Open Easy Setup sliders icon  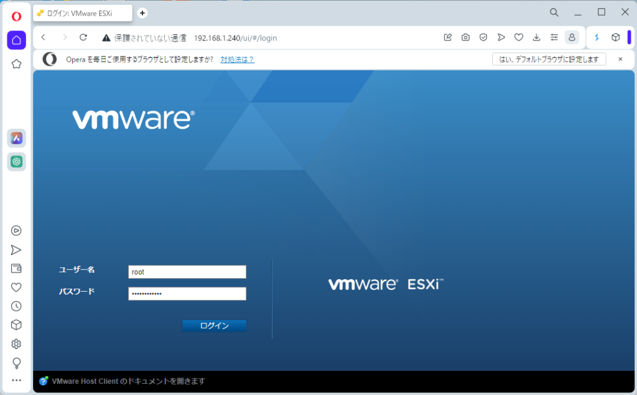point(554,37)
